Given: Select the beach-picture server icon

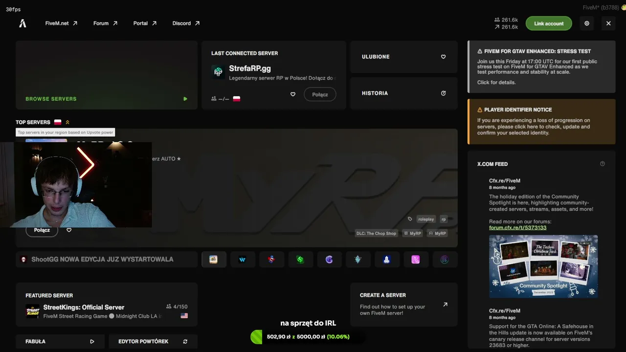Looking at the screenshot, I should [x=214, y=260].
